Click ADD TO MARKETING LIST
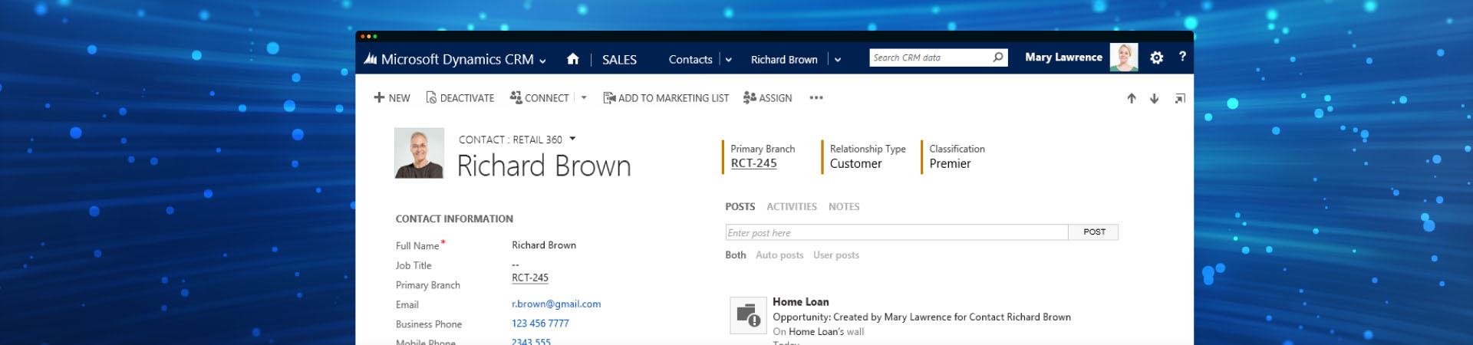1473x345 pixels. click(666, 98)
